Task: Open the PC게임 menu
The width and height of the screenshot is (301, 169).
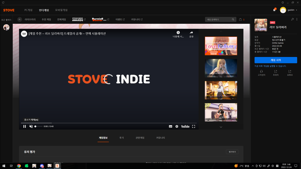Action: pyautogui.click(x=28, y=10)
